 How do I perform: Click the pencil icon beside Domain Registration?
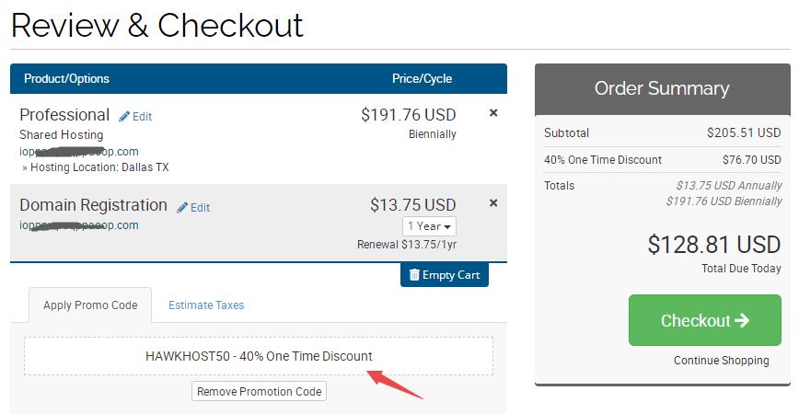[x=183, y=208]
